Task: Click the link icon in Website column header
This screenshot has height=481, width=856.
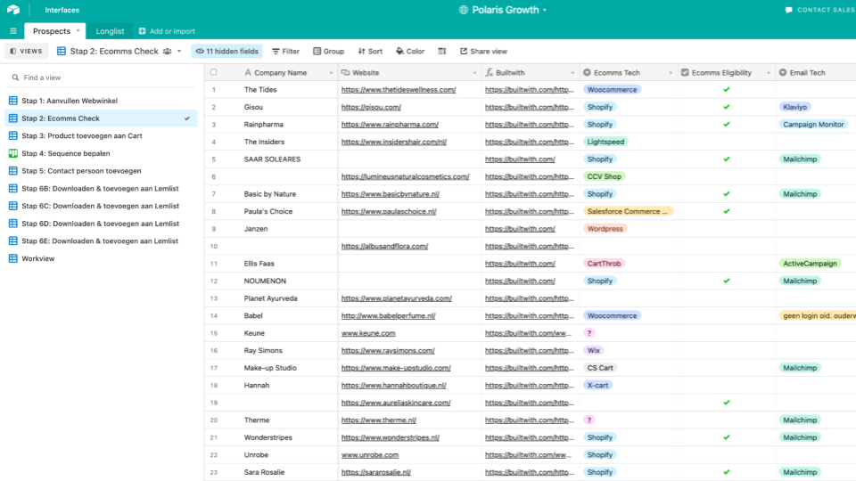Action: (345, 72)
